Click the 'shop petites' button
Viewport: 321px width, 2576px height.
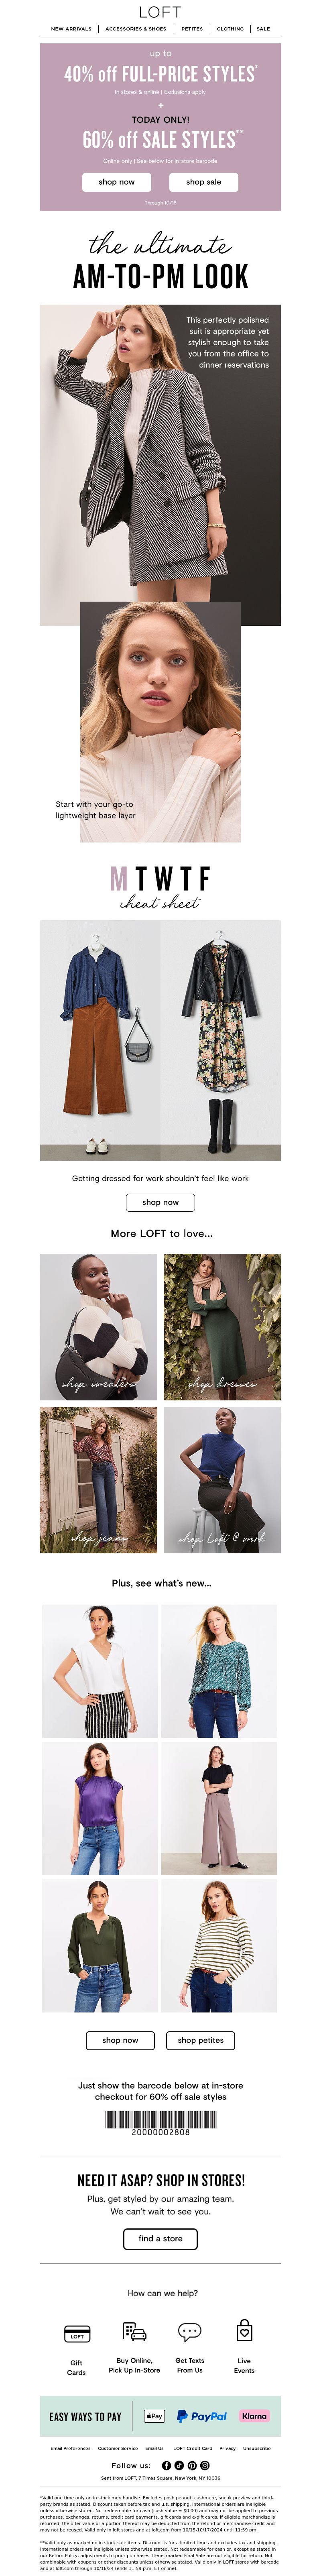click(201, 2040)
